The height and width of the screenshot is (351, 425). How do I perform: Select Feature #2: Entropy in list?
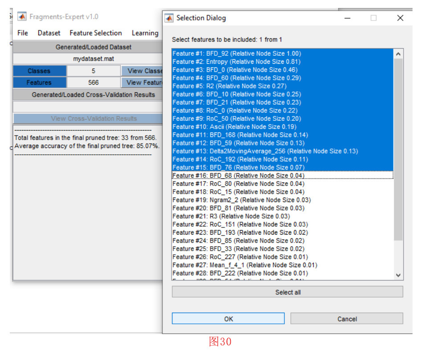(x=236, y=62)
